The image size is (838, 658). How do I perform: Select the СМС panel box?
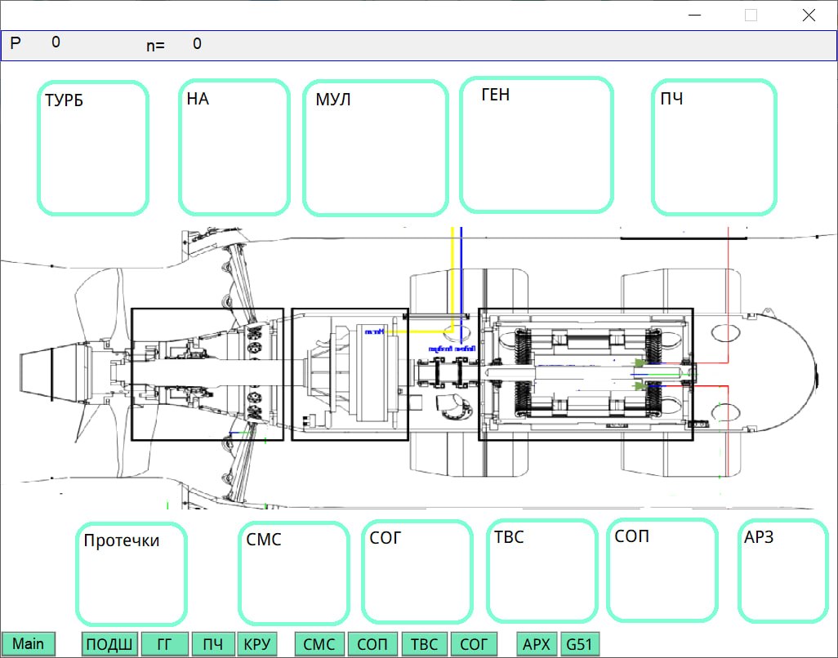294,573
